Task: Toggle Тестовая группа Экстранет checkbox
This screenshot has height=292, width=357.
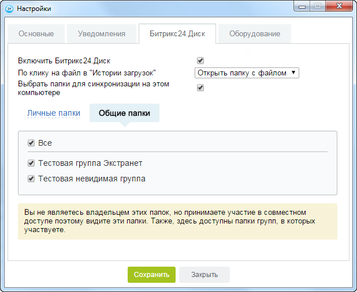Action: coord(31,163)
